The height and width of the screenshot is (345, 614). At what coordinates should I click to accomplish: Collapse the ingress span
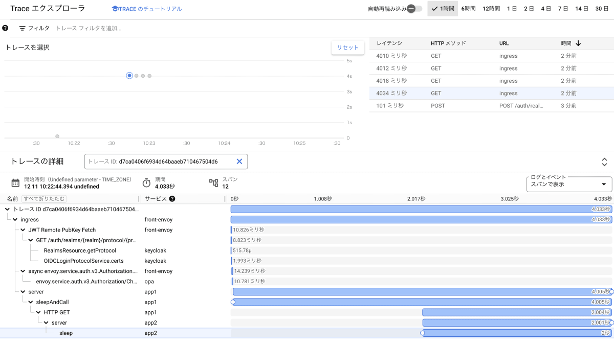tap(15, 220)
